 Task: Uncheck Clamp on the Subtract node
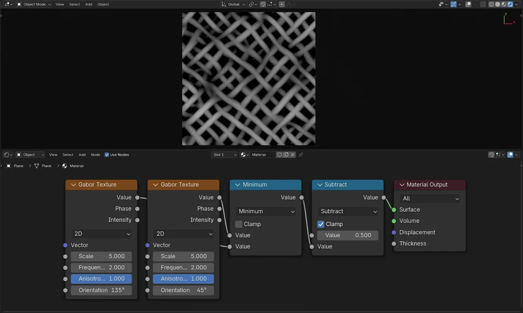321,224
